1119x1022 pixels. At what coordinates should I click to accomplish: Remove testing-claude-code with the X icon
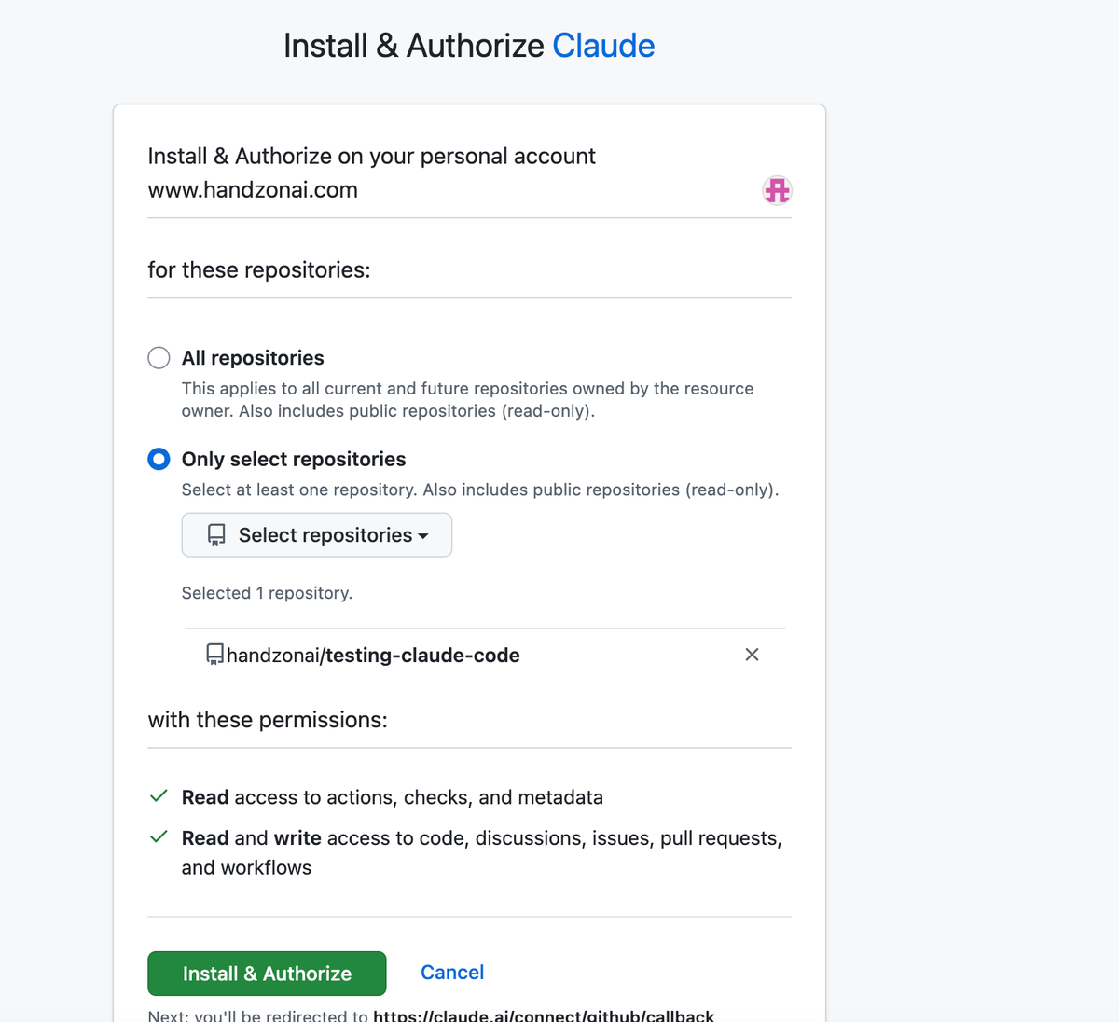(x=752, y=655)
